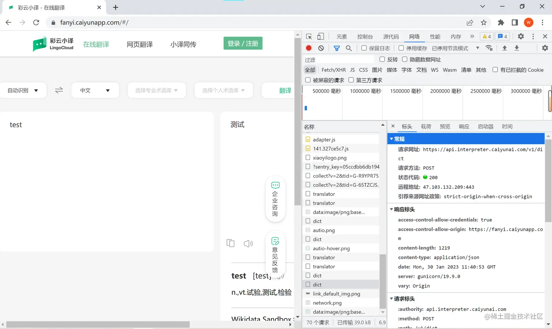552x329 pixels.
Task: Click the 登录 / 注册 button
Action: click(x=243, y=43)
